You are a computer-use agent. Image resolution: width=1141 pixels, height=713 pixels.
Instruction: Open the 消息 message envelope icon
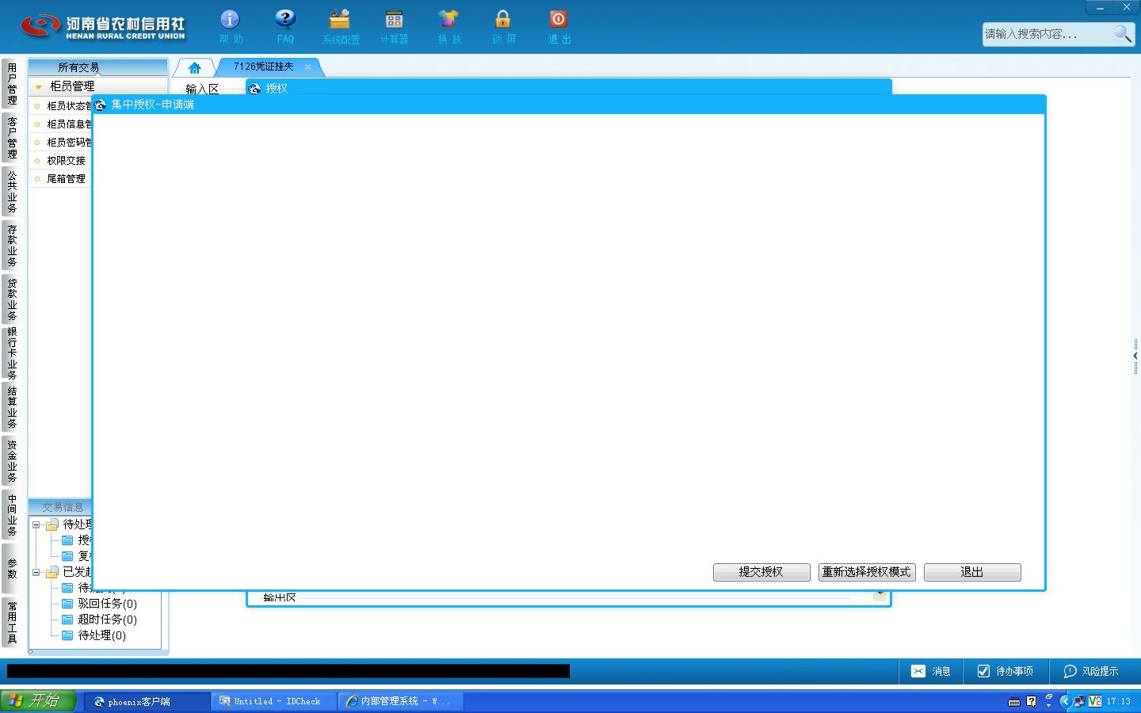coord(918,671)
